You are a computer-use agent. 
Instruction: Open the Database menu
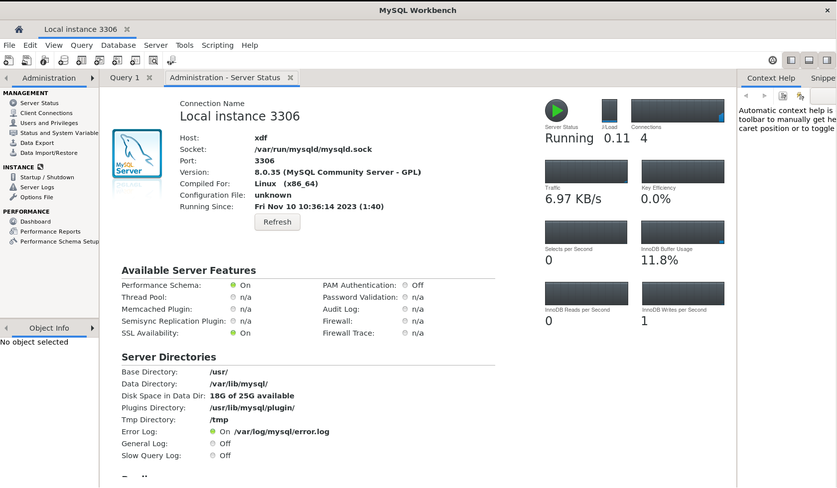pyautogui.click(x=119, y=45)
